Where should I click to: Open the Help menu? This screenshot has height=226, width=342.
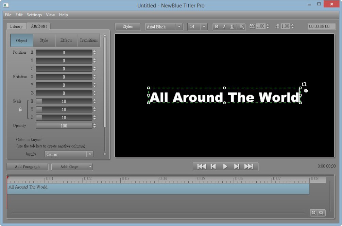pos(64,15)
